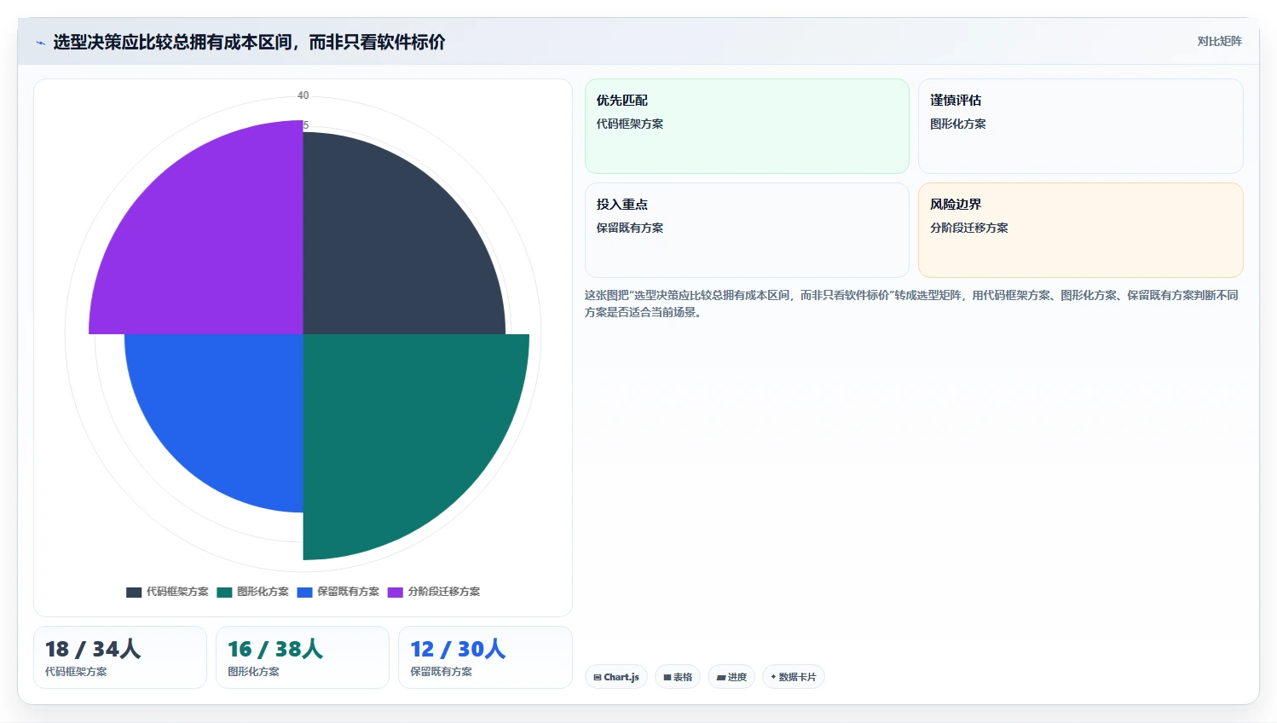Toggle the 分阶段迁移方案 legend color box
Viewport: 1277px width, 723px height.
point(396,592)
